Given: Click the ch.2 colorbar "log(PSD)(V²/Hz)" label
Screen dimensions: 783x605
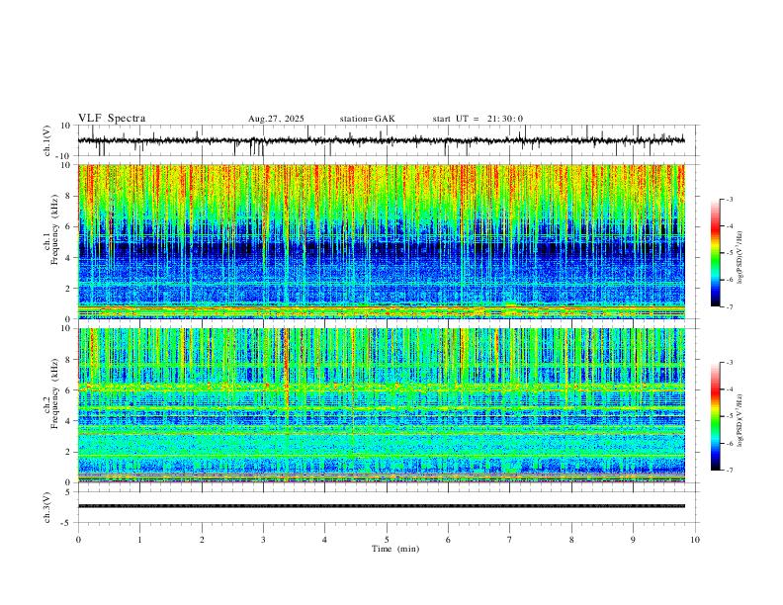Looking at the screenshot, I should coord(739,420).
